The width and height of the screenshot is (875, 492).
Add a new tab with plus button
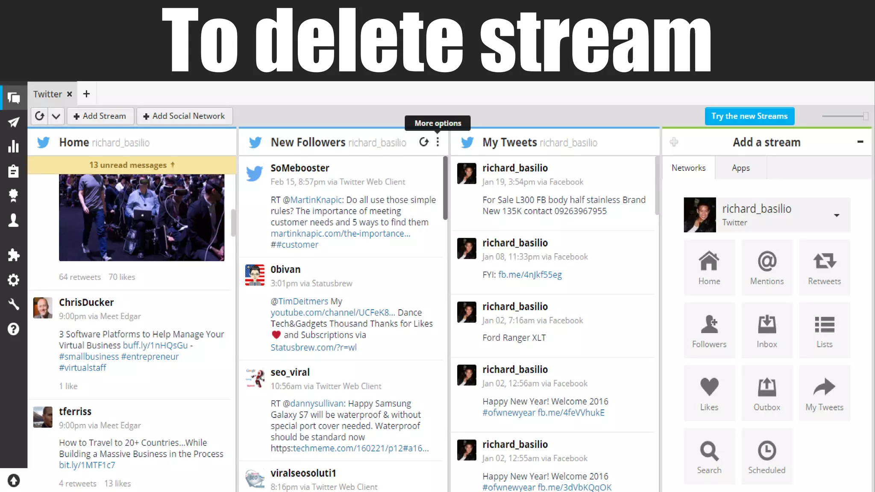pyautogui.click(x=86, y=94)
